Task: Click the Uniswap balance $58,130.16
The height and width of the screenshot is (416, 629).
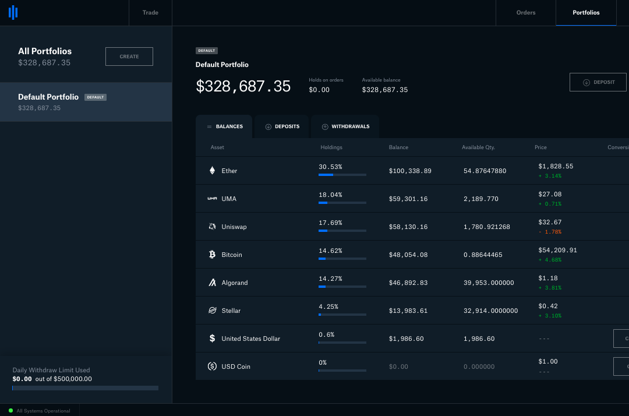Action: tap(408, 227)
